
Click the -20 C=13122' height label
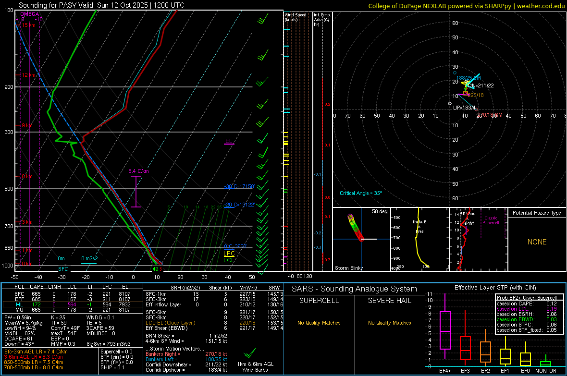239,205
